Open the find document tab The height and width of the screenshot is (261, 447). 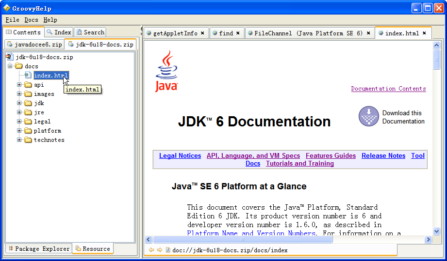point(226,33)
